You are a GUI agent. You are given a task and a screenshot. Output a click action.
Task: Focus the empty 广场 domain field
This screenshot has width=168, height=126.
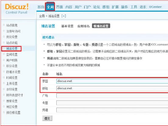point(112,95)
